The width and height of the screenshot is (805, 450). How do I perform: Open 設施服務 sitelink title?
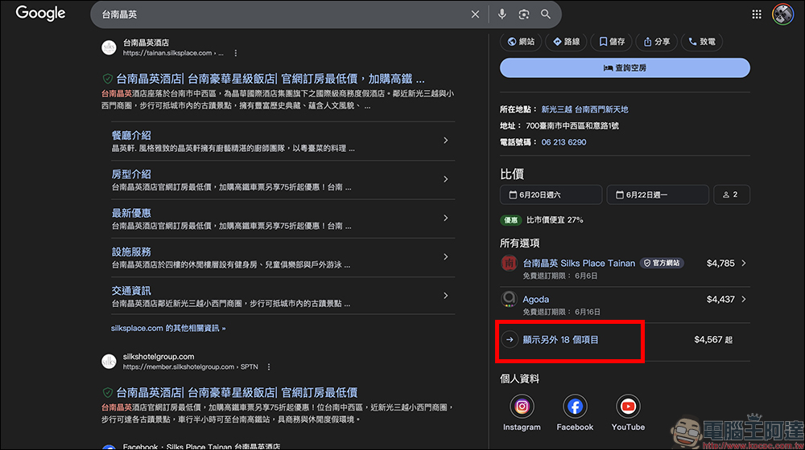click(131, 252)
